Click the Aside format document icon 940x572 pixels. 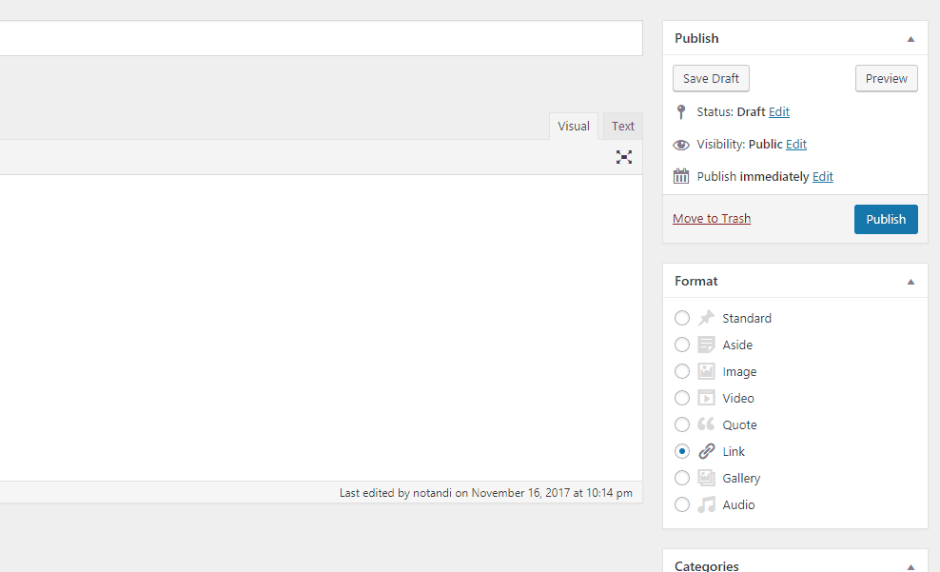[x=706, y=345]
